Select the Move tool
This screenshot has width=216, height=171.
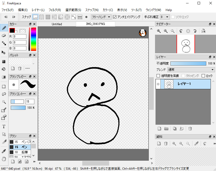4,53
